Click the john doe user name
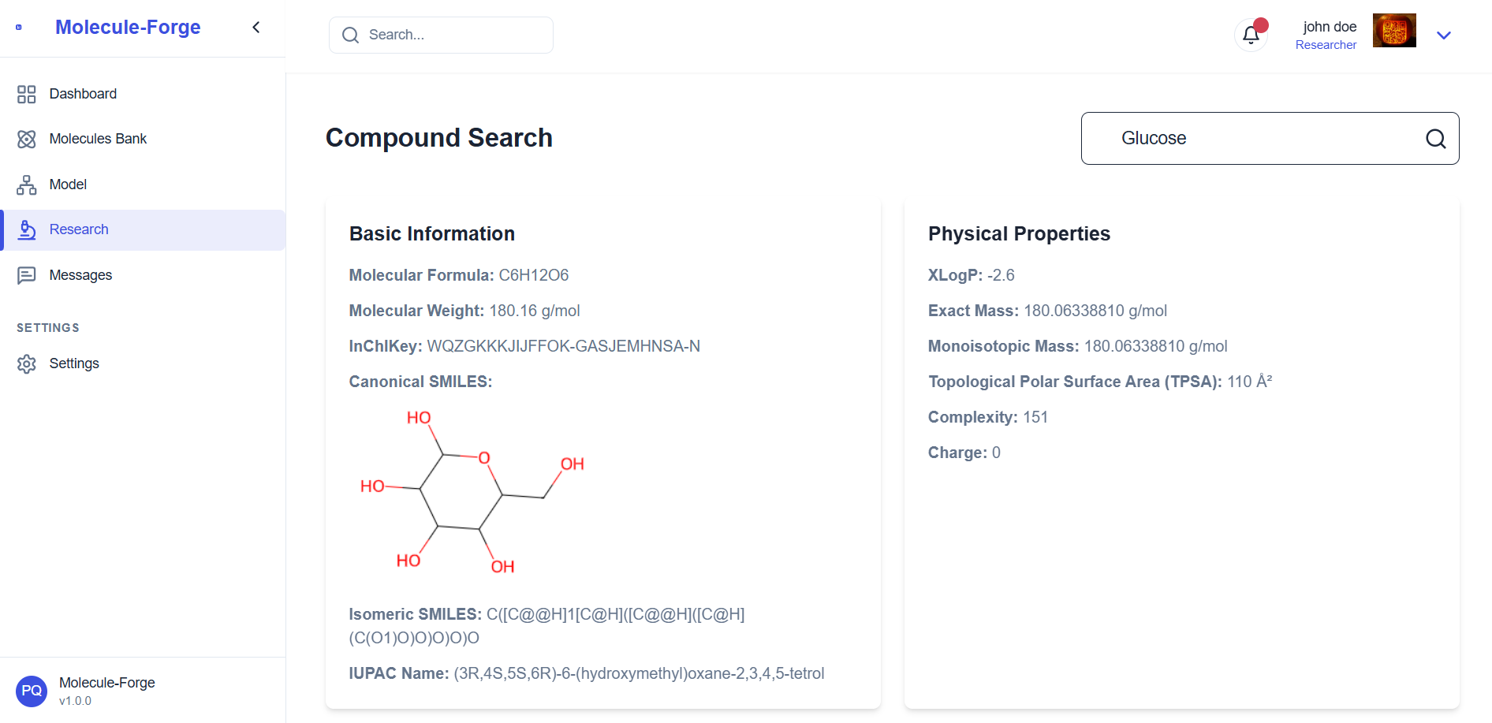This screenshot has height=723, width=1492. tap(1330, 27)
